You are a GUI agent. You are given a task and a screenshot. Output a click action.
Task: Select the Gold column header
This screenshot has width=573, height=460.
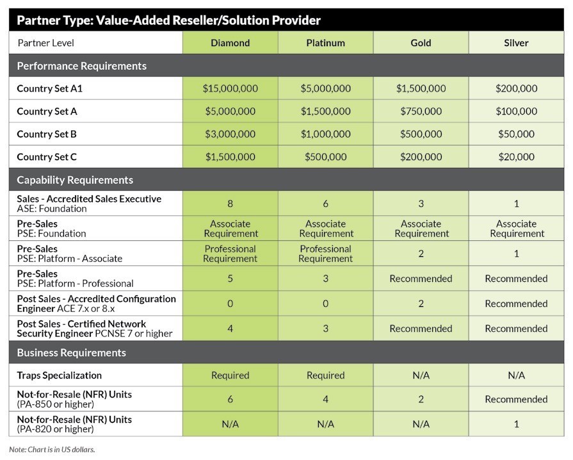coord(421,43)
